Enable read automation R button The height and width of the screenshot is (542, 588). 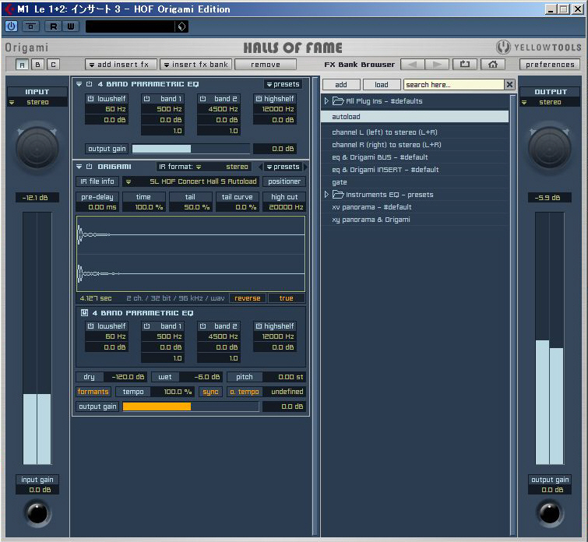point(53,26)
